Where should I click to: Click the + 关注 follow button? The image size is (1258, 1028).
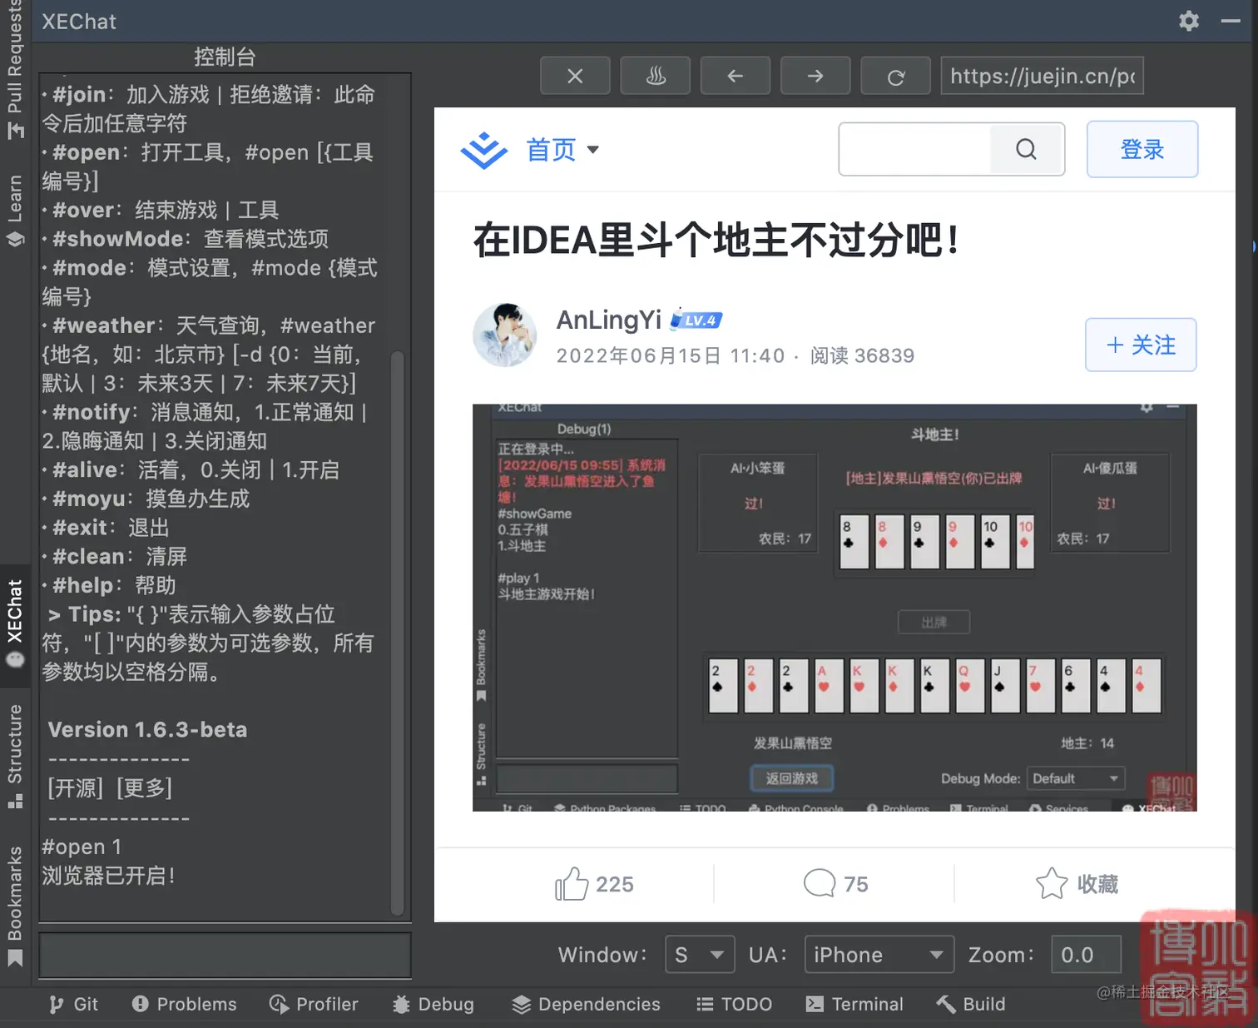(1141, 345)
